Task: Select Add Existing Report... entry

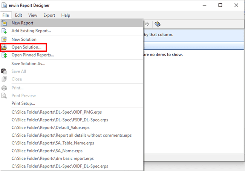Action: pos(72,31)
